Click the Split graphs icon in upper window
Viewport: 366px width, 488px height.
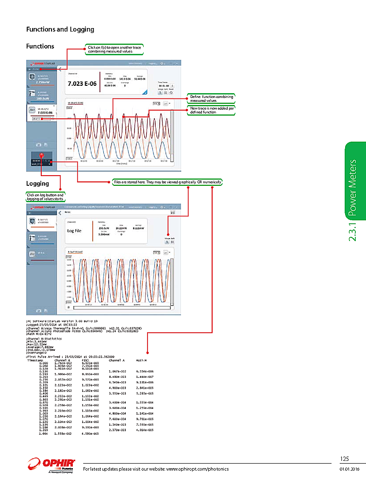point(166,92)
